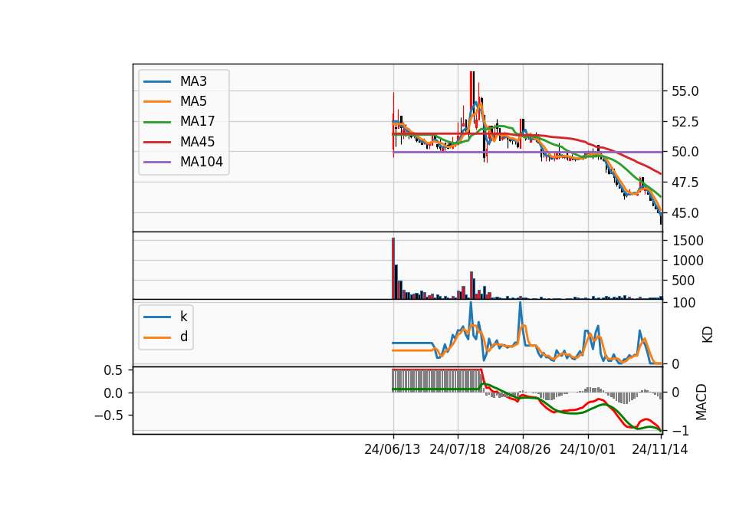Click the MA104 legend label
736x529 pixels.
click(202, 162)
